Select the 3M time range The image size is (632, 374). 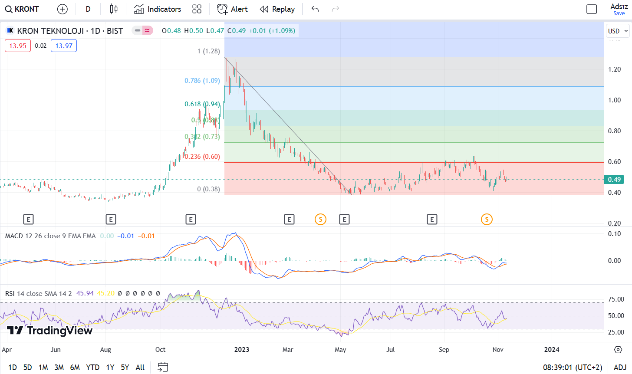coord(59,367)
